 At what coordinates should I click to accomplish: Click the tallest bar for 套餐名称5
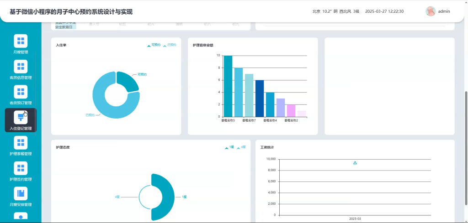(228, 86)
